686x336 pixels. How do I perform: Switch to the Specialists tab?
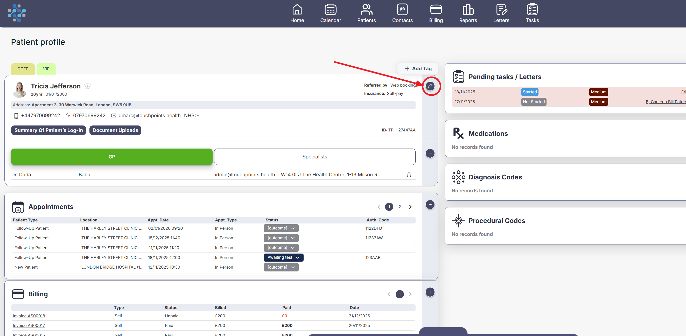point(314,157)
